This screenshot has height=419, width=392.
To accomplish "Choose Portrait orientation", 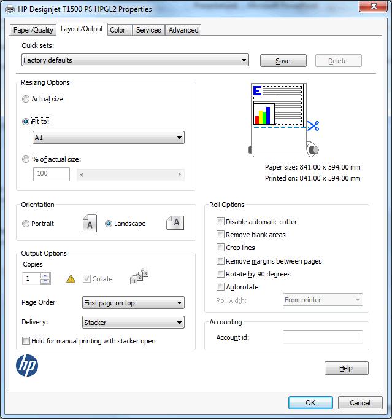I will (26, 224).
